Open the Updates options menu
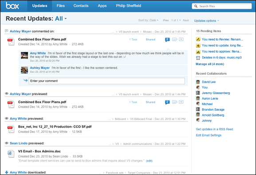This screenshot has width=256, height=175. pos(206,21)
